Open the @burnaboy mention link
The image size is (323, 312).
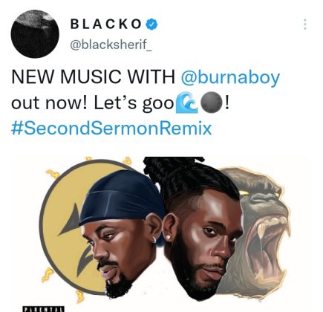click(230, 77)
